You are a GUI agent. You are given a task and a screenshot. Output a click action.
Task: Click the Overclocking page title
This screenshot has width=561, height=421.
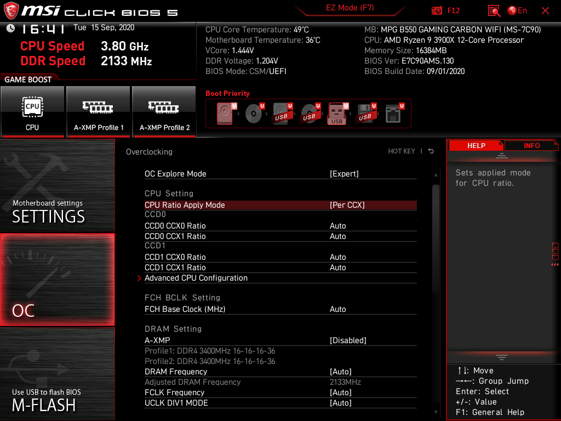149,152
